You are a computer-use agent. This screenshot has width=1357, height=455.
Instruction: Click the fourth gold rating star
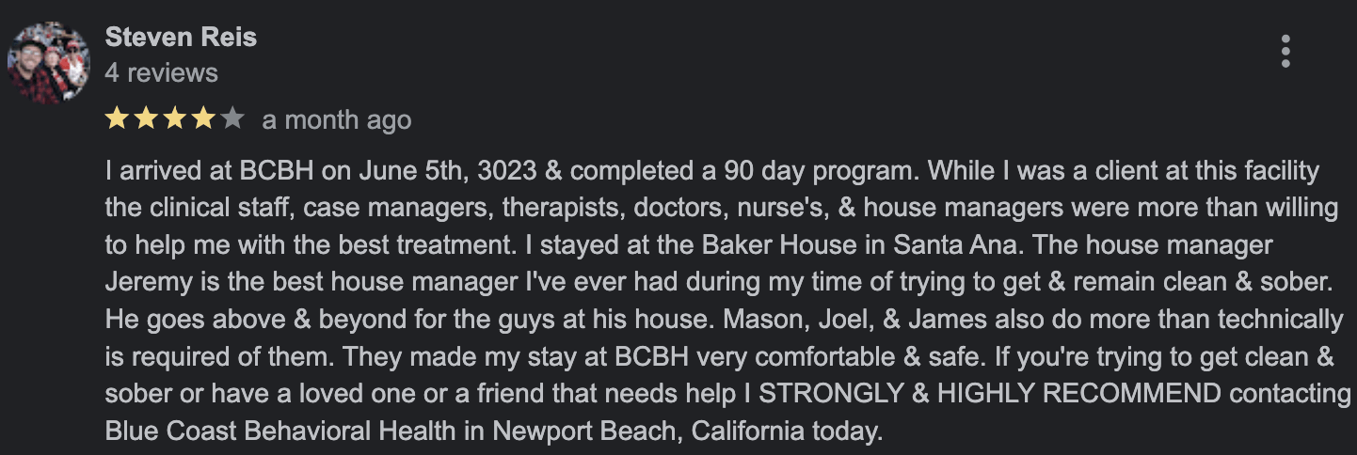coord(204,119)
